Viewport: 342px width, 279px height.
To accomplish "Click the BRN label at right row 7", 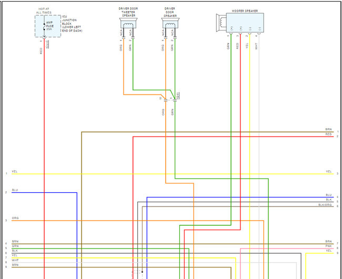I will tap(328, 241).
